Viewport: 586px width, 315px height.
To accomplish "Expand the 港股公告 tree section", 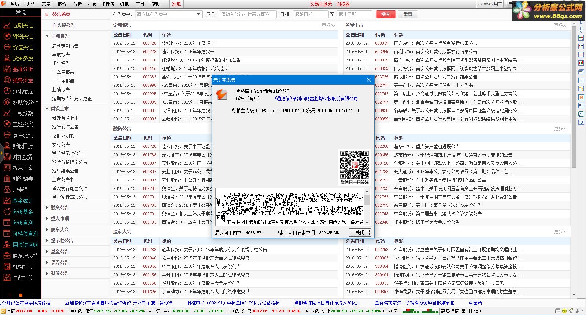I will 47,273.
